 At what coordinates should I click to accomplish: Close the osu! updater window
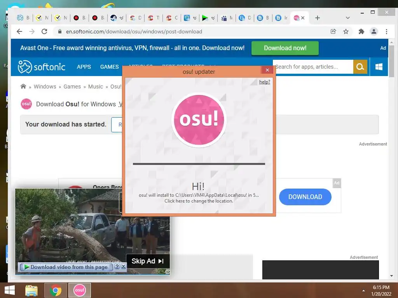coord(267,70)
